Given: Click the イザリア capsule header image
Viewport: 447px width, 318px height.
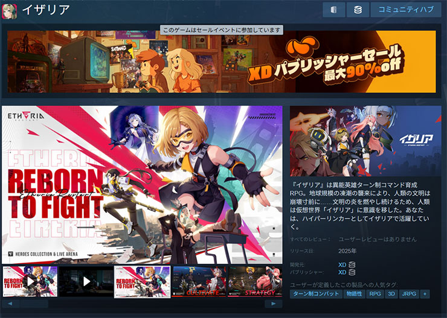Looking at the screenshot, I should pos(365,141).
